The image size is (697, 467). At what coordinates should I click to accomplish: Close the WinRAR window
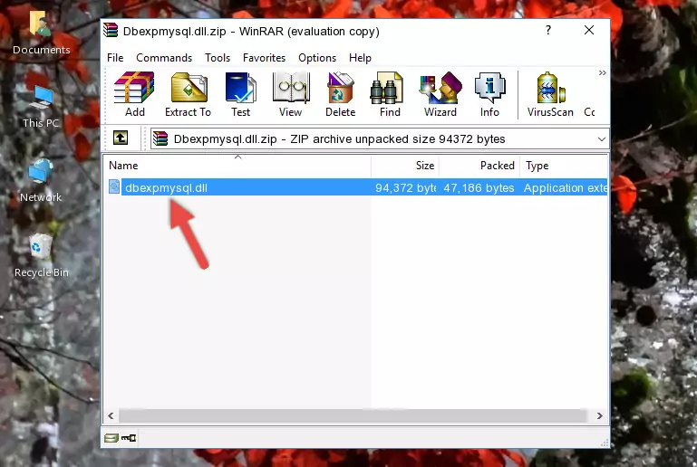(589, 30)
